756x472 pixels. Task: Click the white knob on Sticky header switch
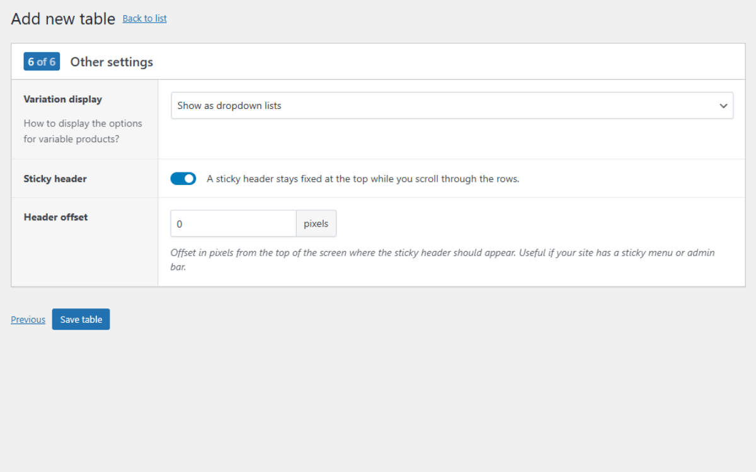click(189, 179)
